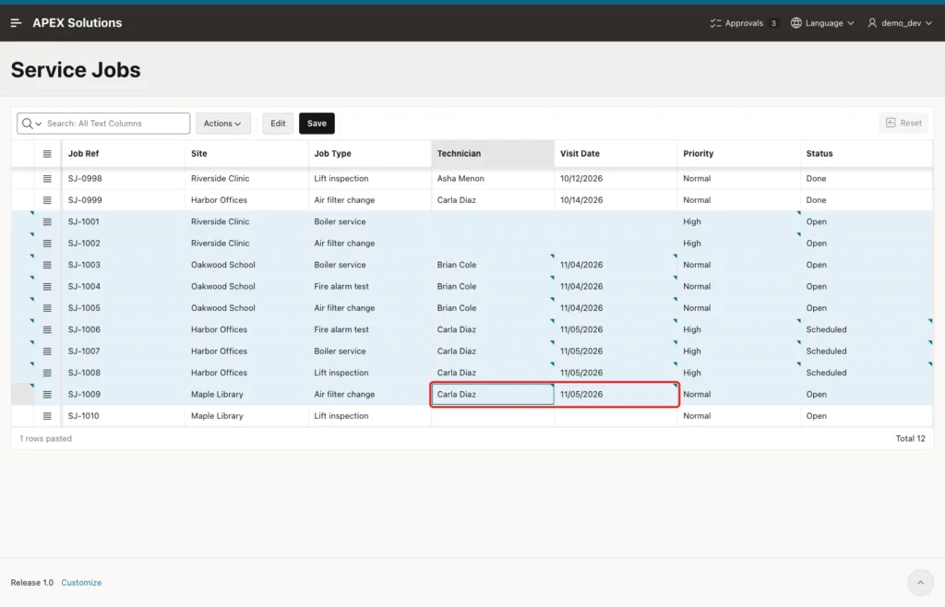Click the APEX Solutions app title
945x607 pixels.
(78, 23)
